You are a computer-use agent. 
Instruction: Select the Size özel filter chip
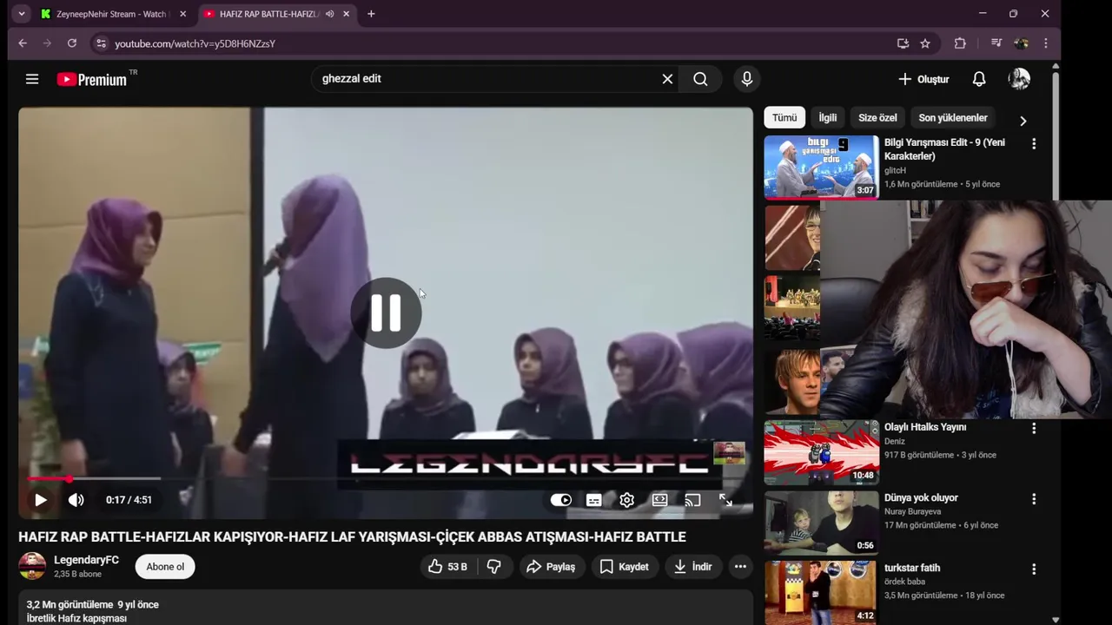point(877,118)
